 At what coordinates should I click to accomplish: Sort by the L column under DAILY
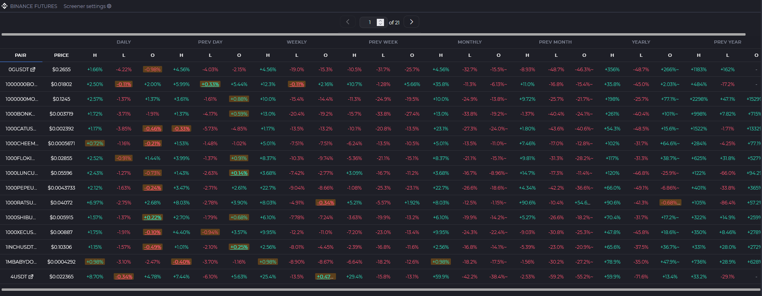124,55
